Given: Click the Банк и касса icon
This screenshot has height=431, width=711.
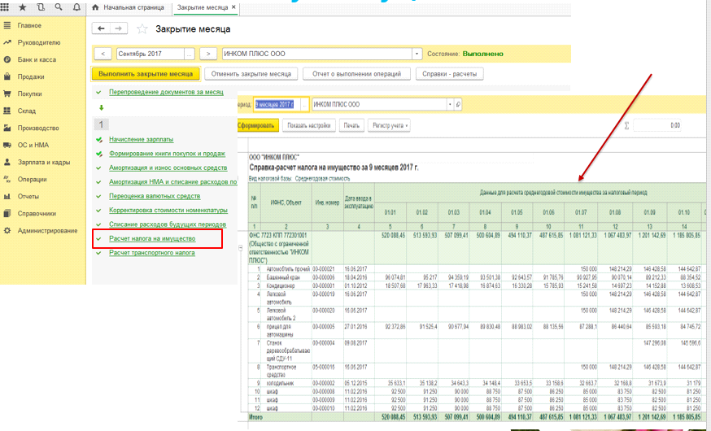Looking at the screenshot, I should [7, 59].
